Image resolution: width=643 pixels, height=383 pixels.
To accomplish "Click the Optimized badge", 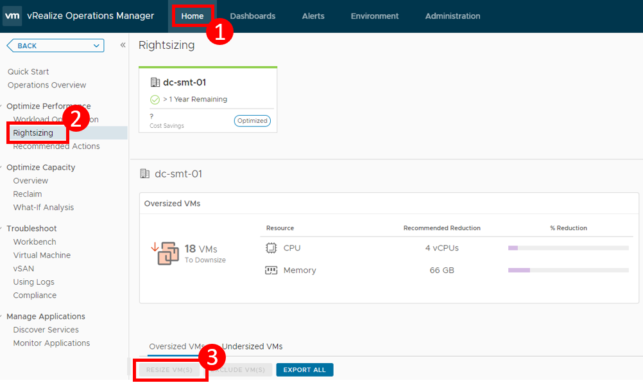I will 252,121.
